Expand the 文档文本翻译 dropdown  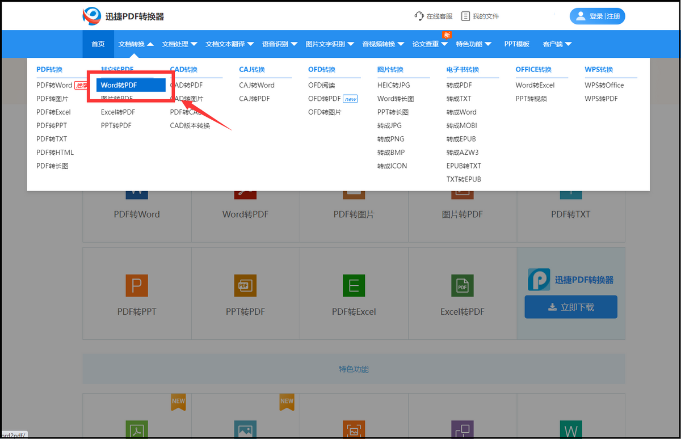click(229, 44)
